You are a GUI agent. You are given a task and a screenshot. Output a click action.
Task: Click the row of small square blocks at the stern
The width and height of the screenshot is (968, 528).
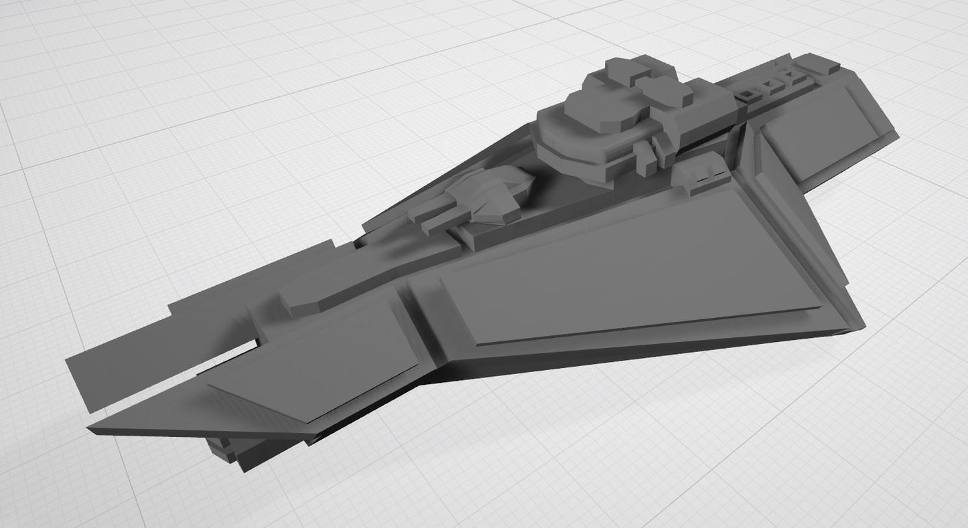tap(770, 84)
